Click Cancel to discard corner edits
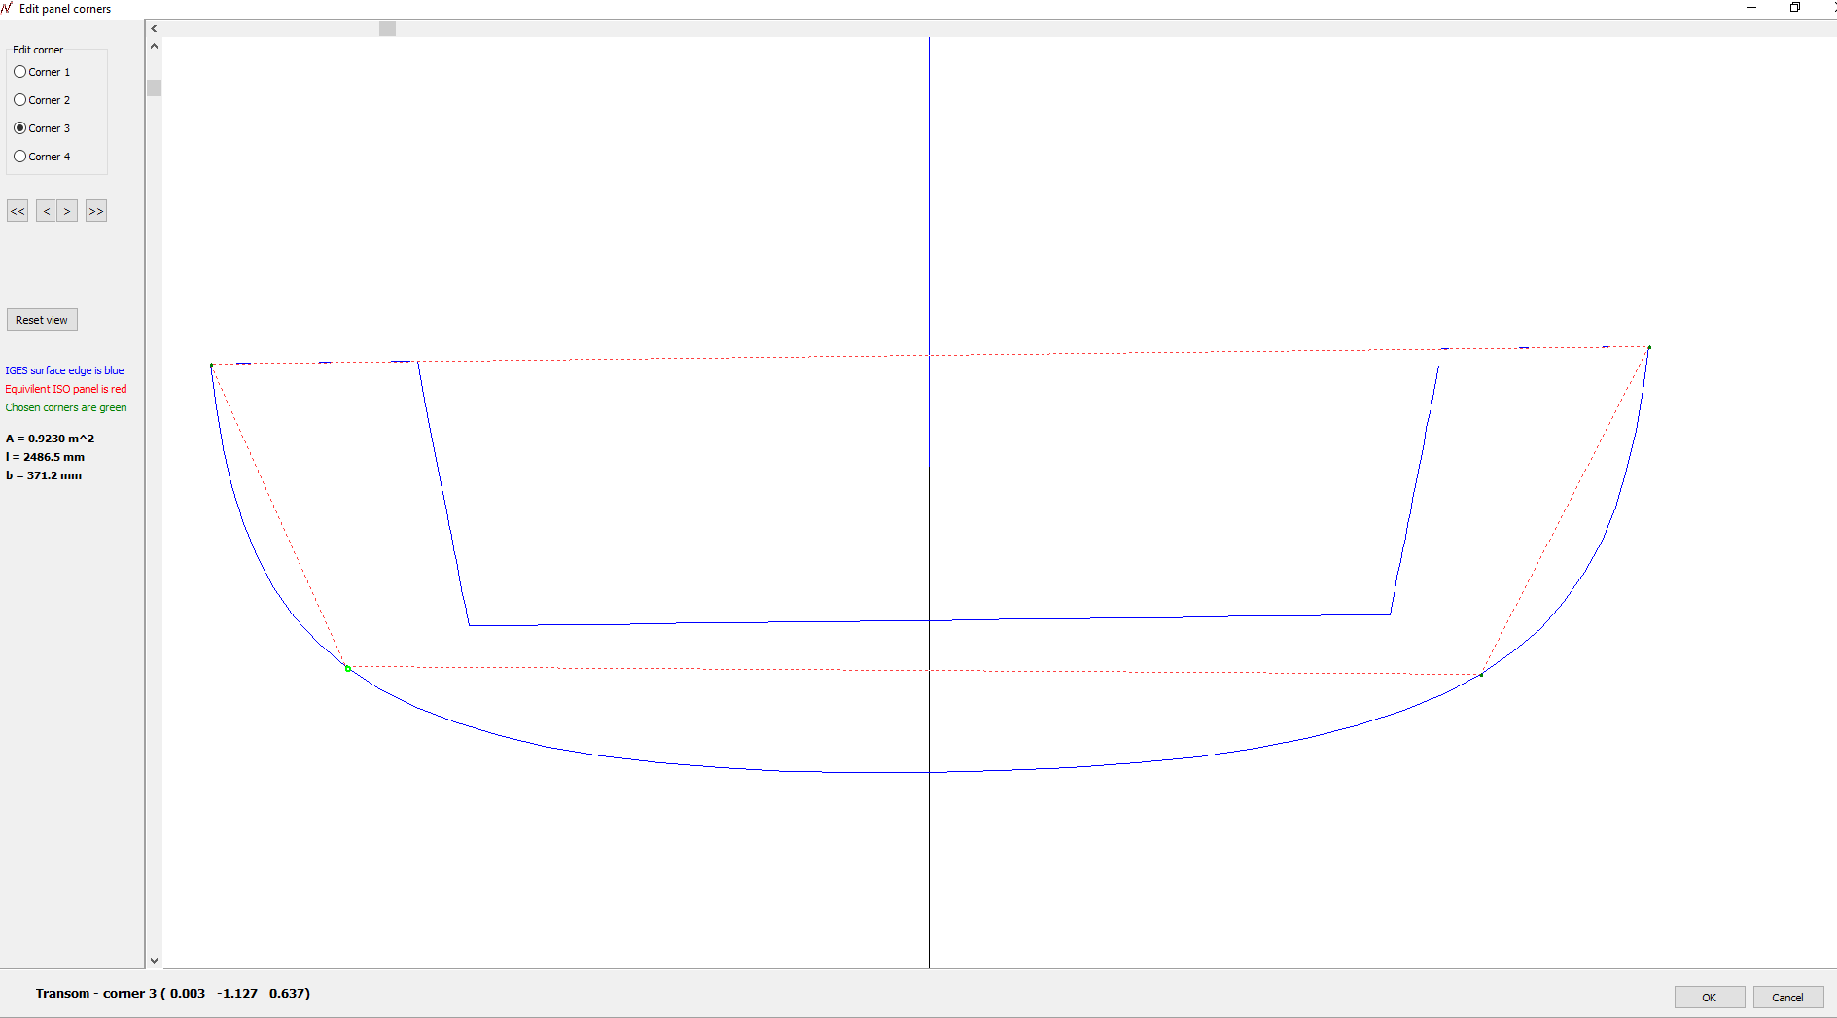1837x1018 pixels. [1787, 998]
